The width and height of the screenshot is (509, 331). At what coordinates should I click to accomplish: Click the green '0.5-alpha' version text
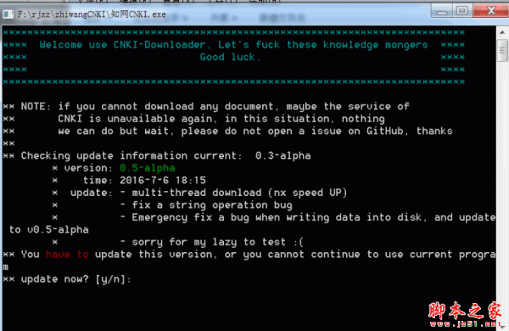click(x=147, y=168)
